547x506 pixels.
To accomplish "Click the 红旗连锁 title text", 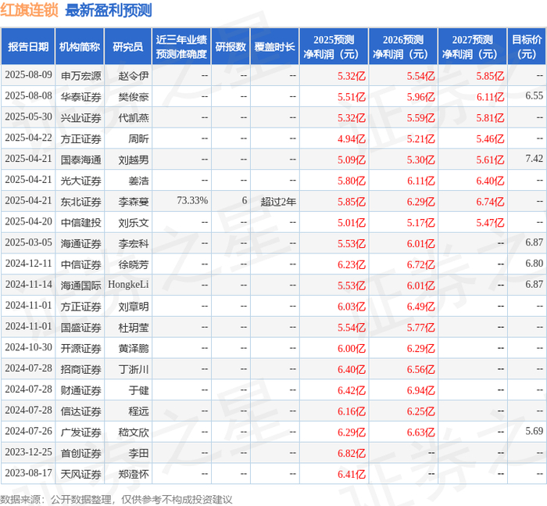I will click(x=29, y=10).
